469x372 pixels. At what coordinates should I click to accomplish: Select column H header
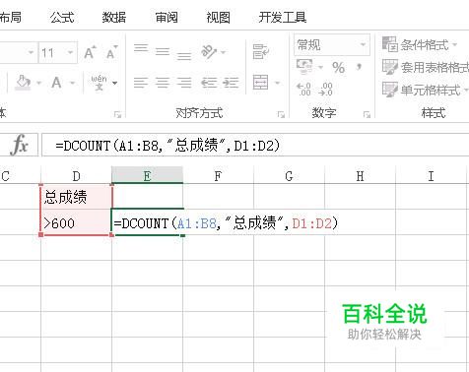[x=360, y=176]
